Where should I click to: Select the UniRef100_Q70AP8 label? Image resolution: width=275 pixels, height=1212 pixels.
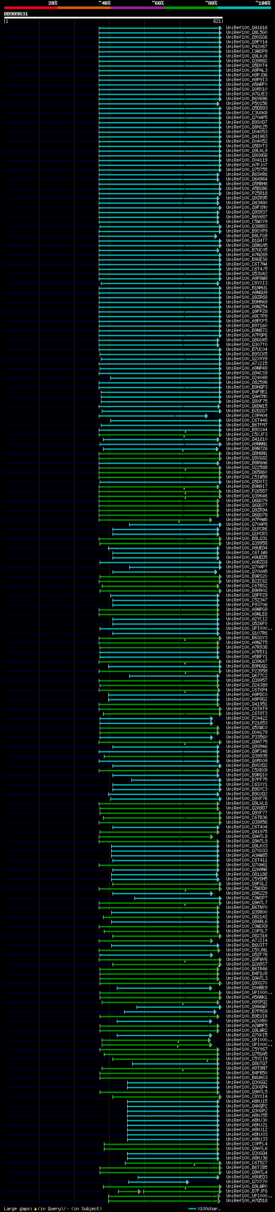247,525
